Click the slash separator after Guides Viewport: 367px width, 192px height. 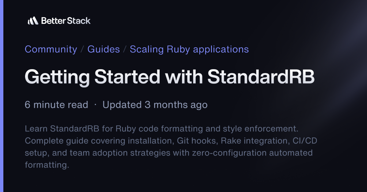pyautogui.click(x=125, y=49)
